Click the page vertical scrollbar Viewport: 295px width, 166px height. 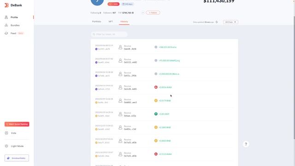tap(294, 77)
